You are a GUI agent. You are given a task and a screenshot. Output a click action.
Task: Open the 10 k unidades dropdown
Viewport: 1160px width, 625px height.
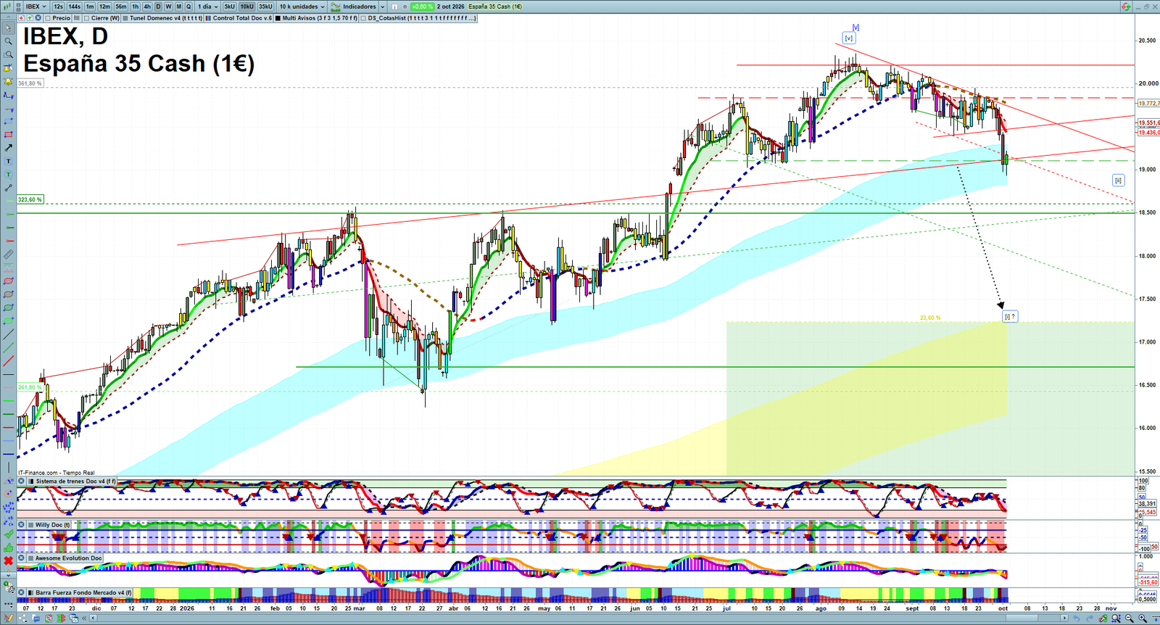pos(302,7)
